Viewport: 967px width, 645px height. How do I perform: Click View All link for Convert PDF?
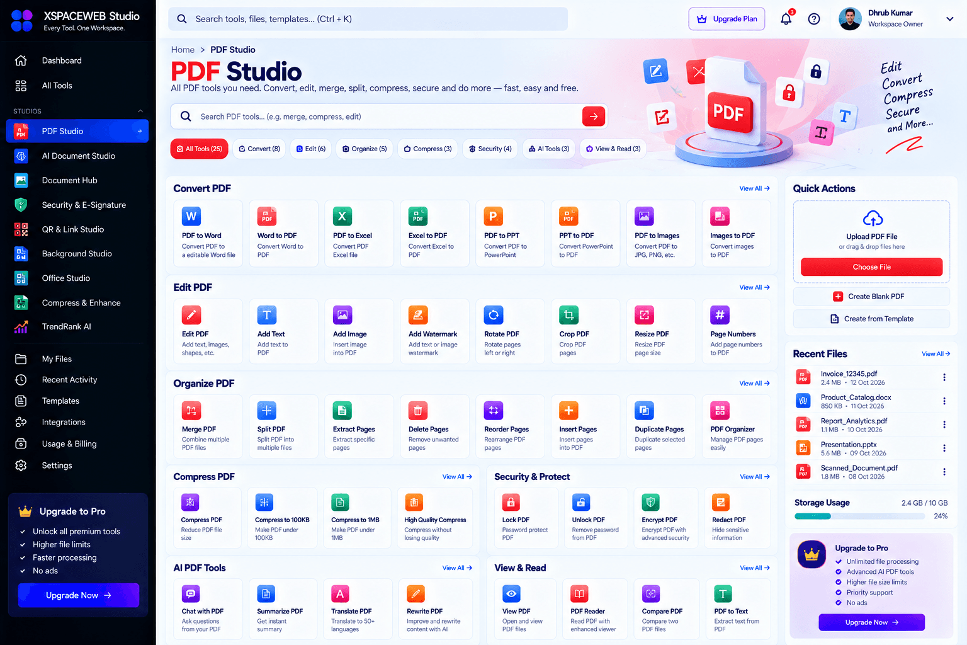tap(754, 188)
